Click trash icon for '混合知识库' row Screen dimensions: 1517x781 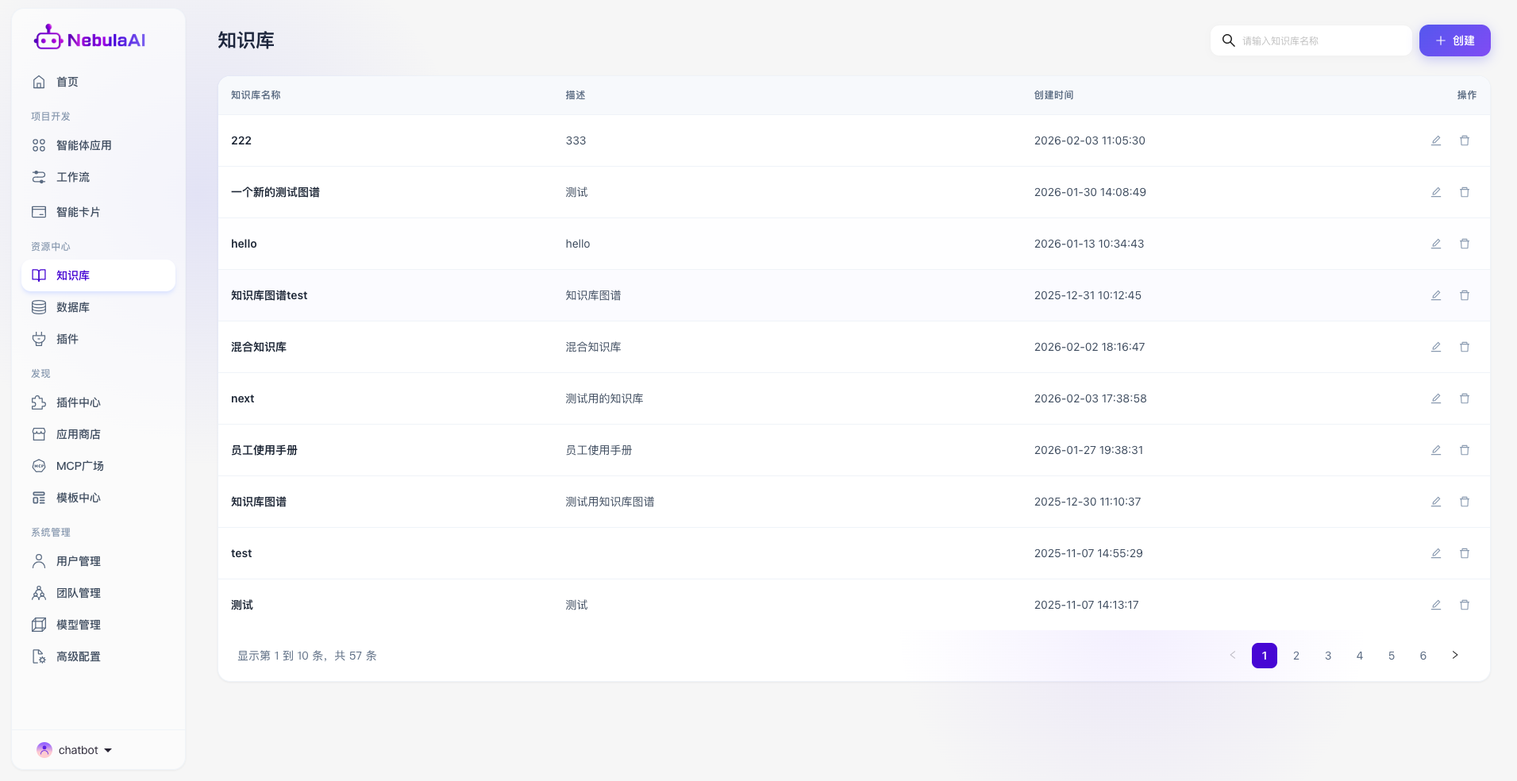(1464, 347)
